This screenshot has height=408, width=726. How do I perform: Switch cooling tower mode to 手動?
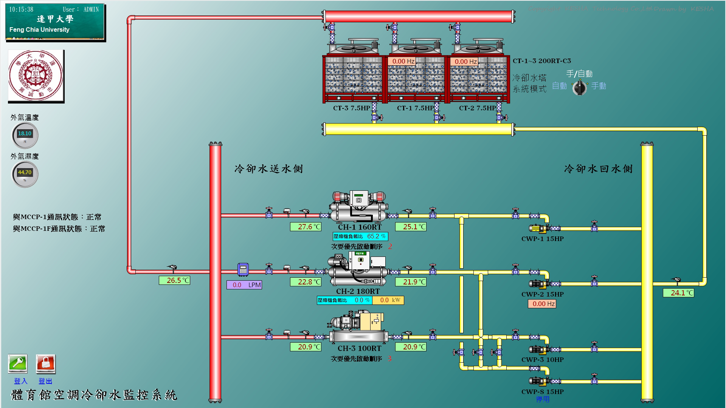(599, 86)
